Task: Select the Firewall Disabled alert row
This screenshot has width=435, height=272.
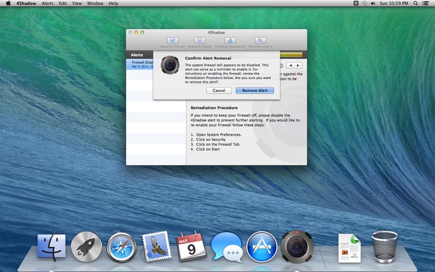Action: coord(140,64)
